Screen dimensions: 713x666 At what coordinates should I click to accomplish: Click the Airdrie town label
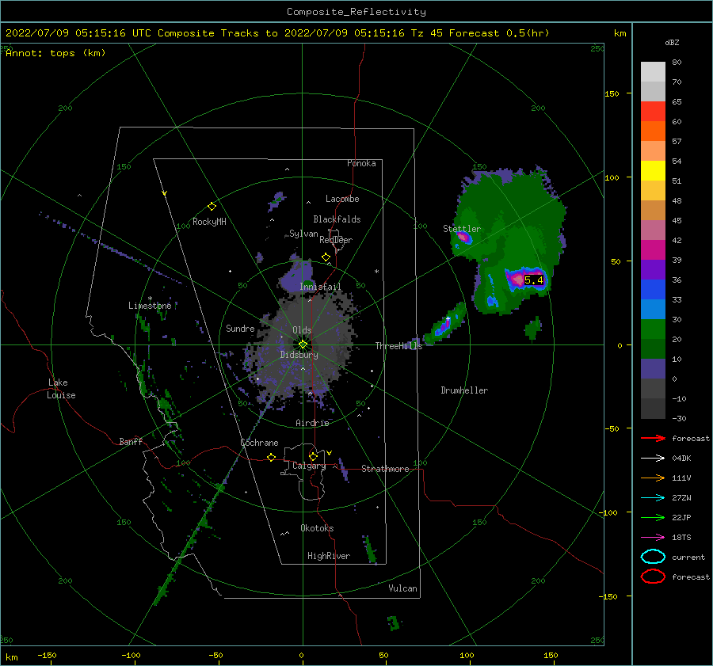(x=312, y=423)
